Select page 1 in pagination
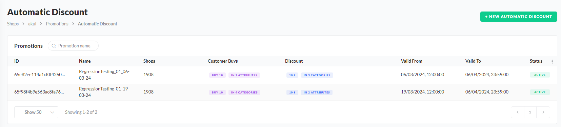 click(530, 112)
